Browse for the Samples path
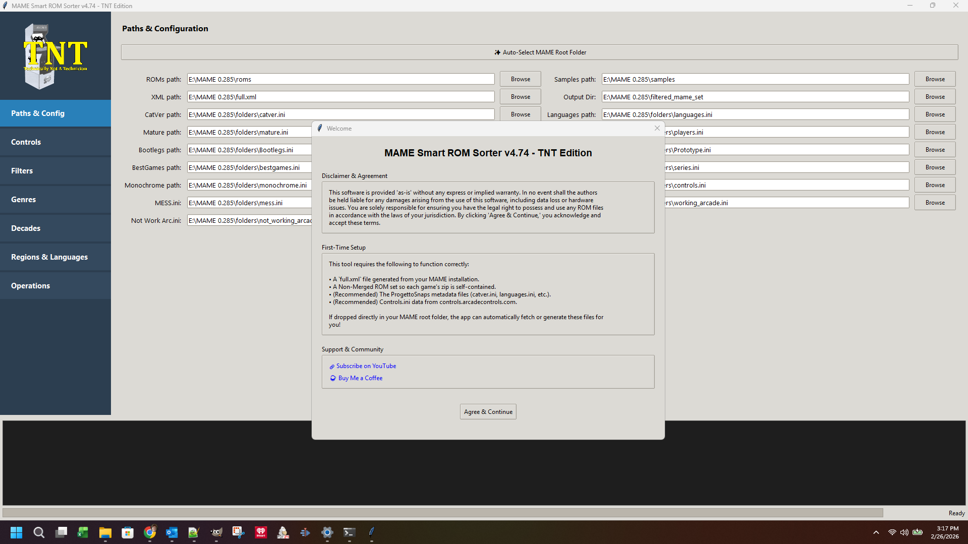968x544 pixels. tap(935, 79)
